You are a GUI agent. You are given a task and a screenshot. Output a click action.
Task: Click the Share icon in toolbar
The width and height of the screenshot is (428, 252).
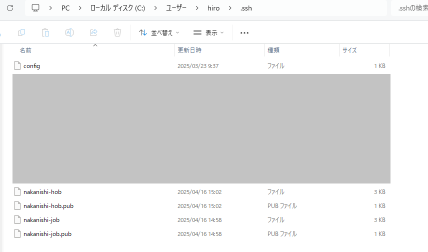click(x=93, y=33)
